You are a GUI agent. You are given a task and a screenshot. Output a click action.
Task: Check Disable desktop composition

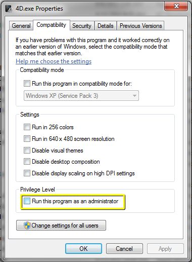pos(27,162)
